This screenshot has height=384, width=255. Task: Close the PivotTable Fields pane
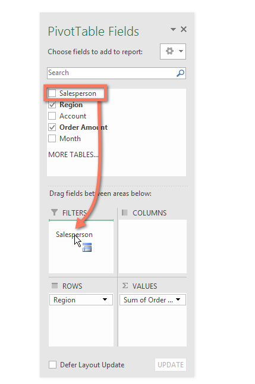184,29
